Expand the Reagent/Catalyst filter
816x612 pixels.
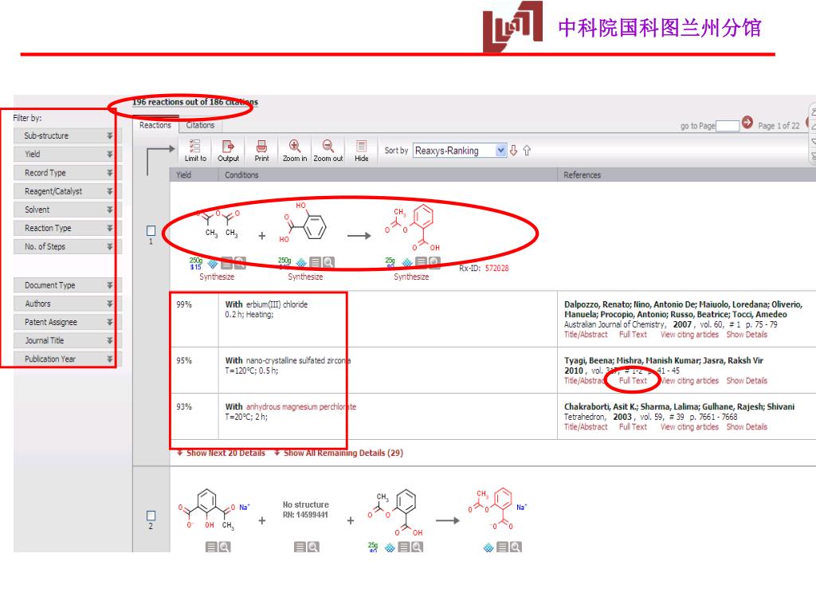click(68, 191)
